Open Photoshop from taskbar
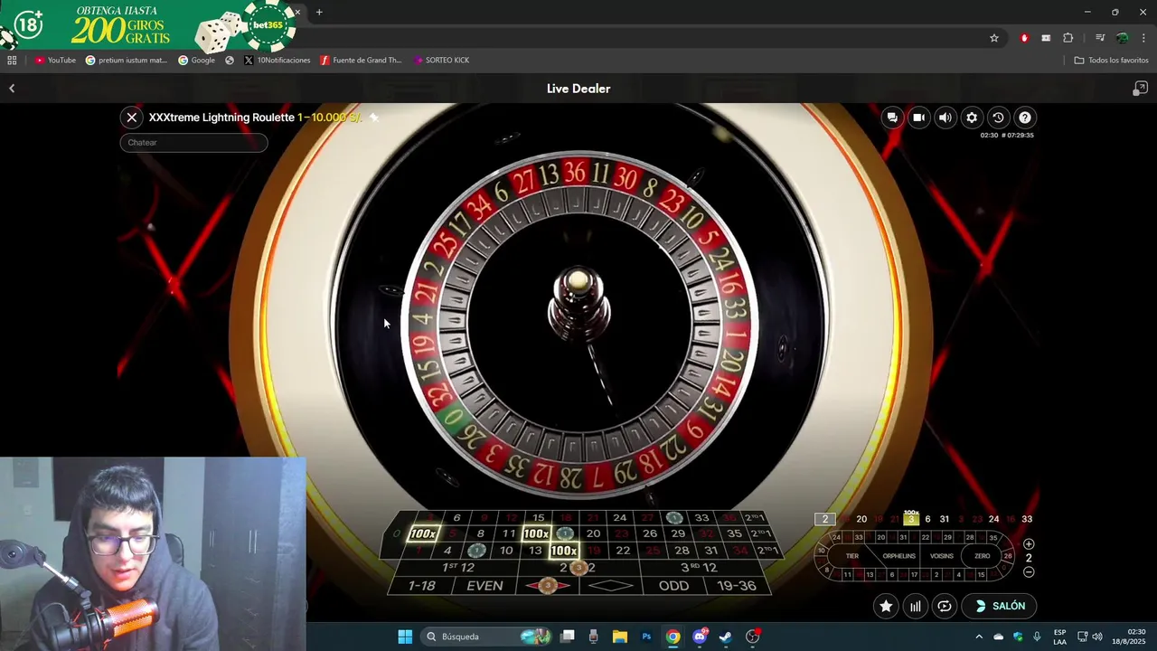1157x651 pixels. click(646, 637)
